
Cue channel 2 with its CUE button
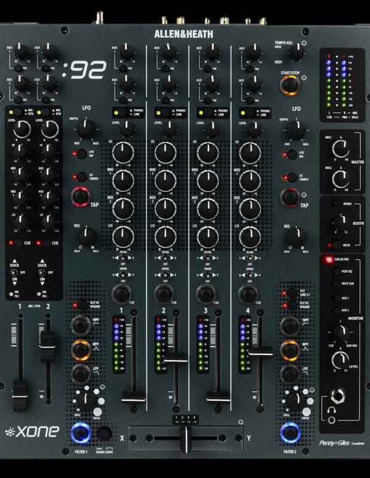(x=163, y=293)
